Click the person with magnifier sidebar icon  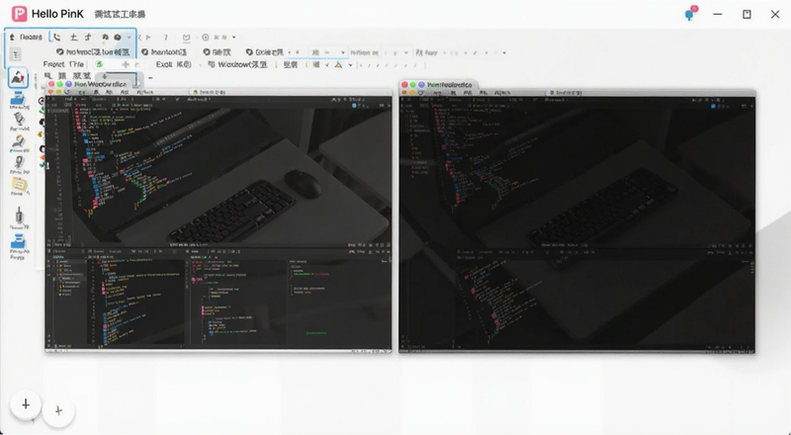[x=19, y=143]
